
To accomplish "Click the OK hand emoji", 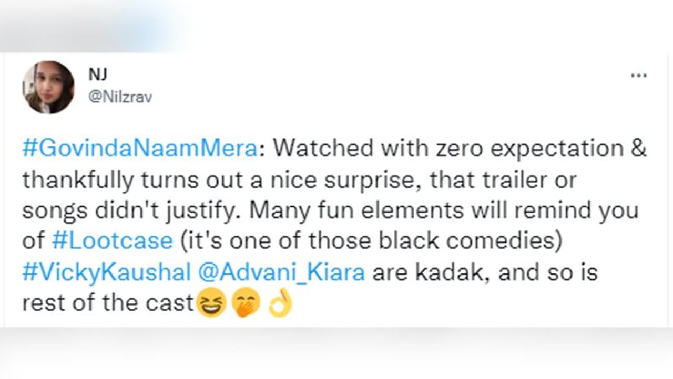I will (x=280, y=305).
